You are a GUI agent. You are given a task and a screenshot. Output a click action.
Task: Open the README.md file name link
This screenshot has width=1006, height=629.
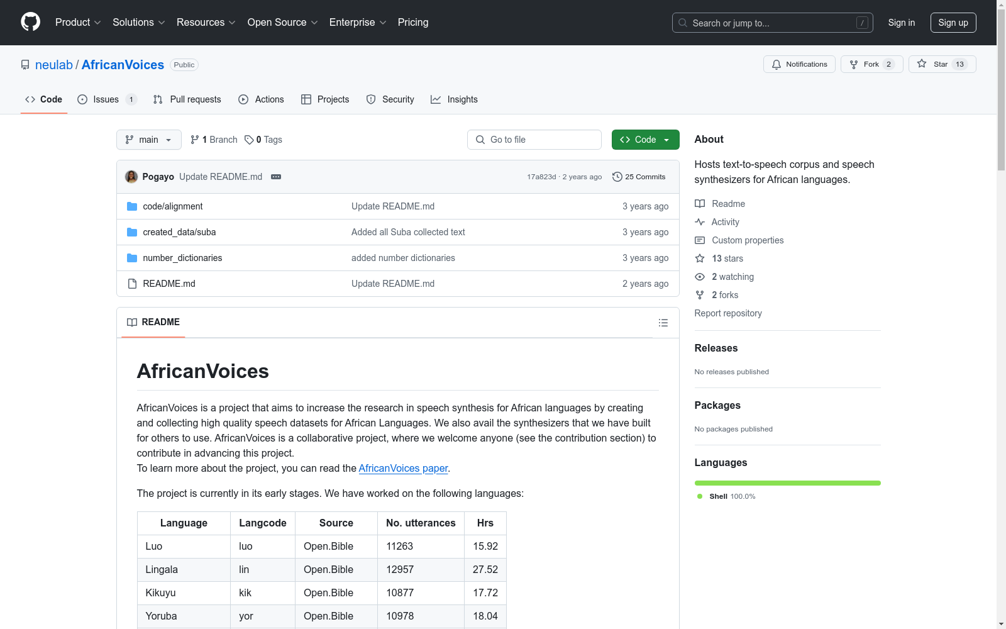click(x=169, y=284)
